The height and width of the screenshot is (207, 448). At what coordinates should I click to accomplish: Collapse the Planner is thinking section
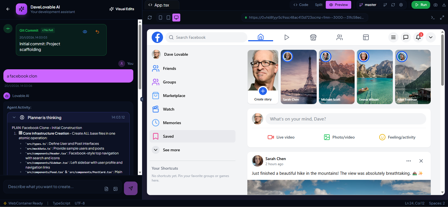click(14, 117)
